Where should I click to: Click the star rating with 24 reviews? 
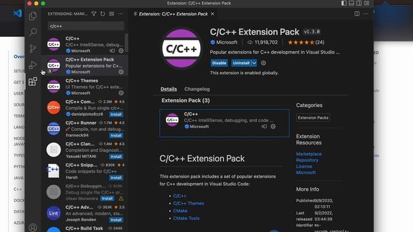point(306,43)
